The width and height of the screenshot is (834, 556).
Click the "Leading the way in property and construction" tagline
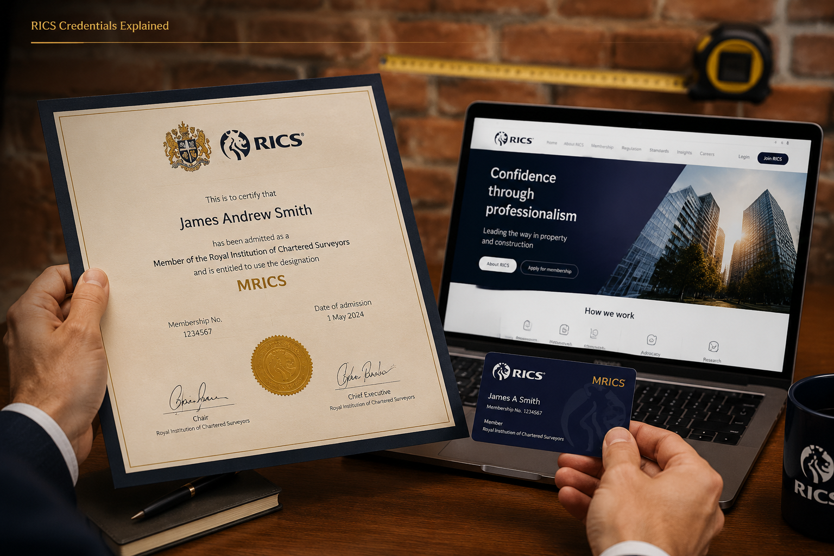point(525,238)
